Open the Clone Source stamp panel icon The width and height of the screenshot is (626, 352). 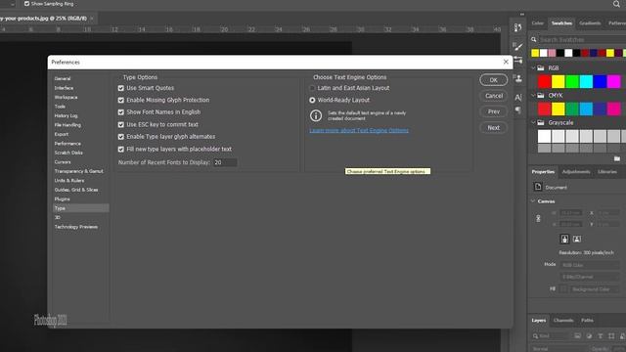518,78
